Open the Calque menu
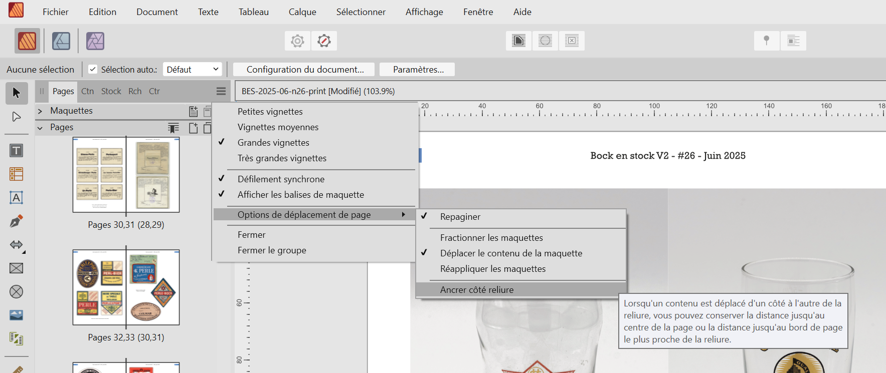Screen dimensions: 886x373 (x=302, y=12)
